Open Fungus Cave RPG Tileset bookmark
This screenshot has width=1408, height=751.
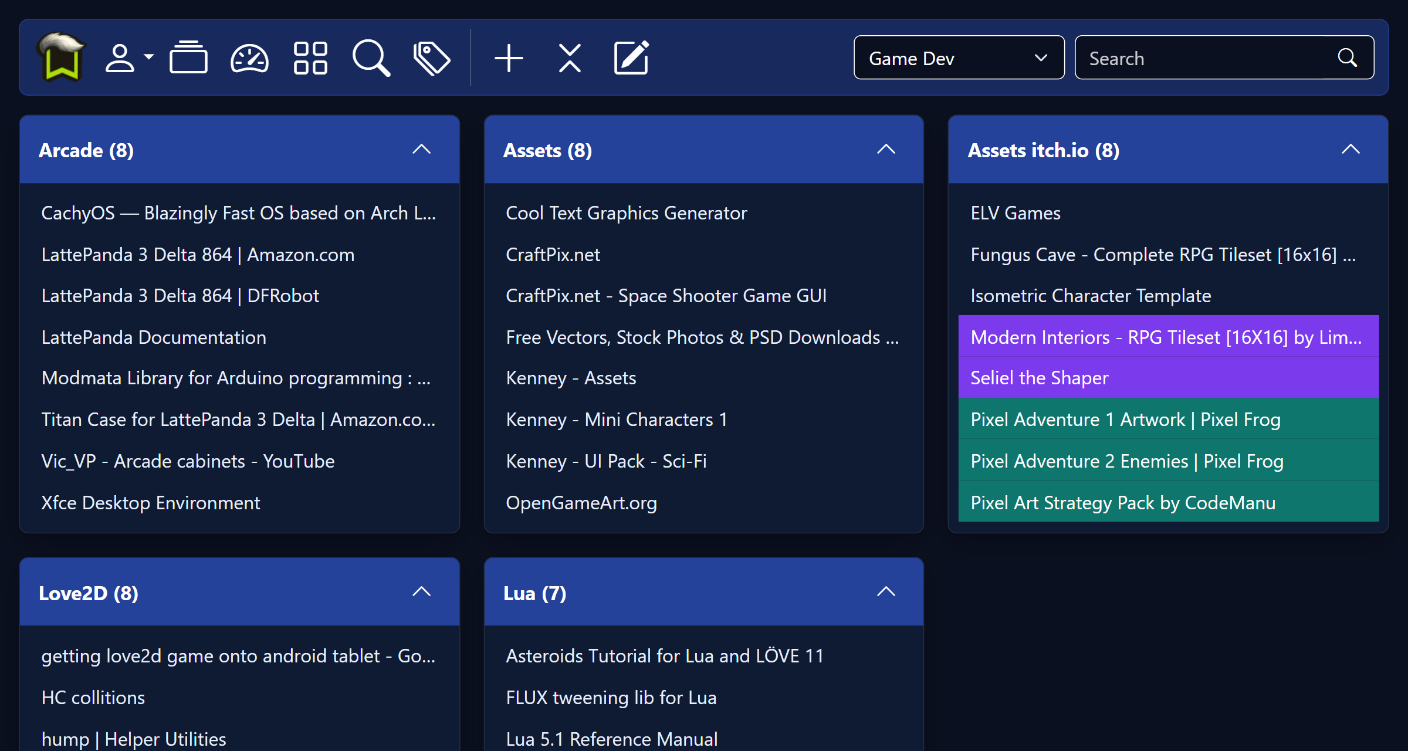pyautogui.click(x=1163, y=255)
